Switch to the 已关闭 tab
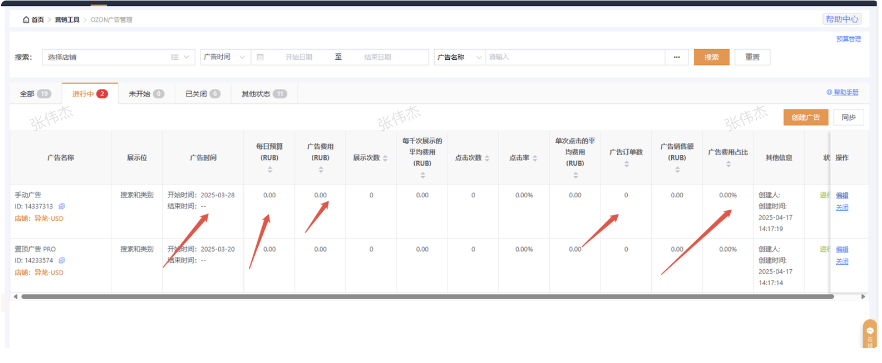882x363 pixels. [202, 94]
